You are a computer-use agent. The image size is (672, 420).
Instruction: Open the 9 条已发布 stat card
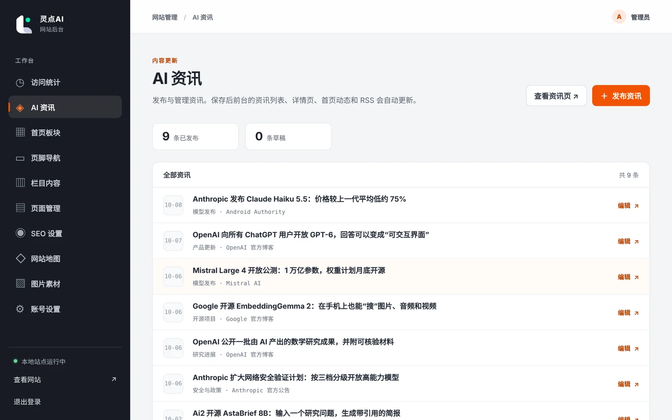point(196,136)
